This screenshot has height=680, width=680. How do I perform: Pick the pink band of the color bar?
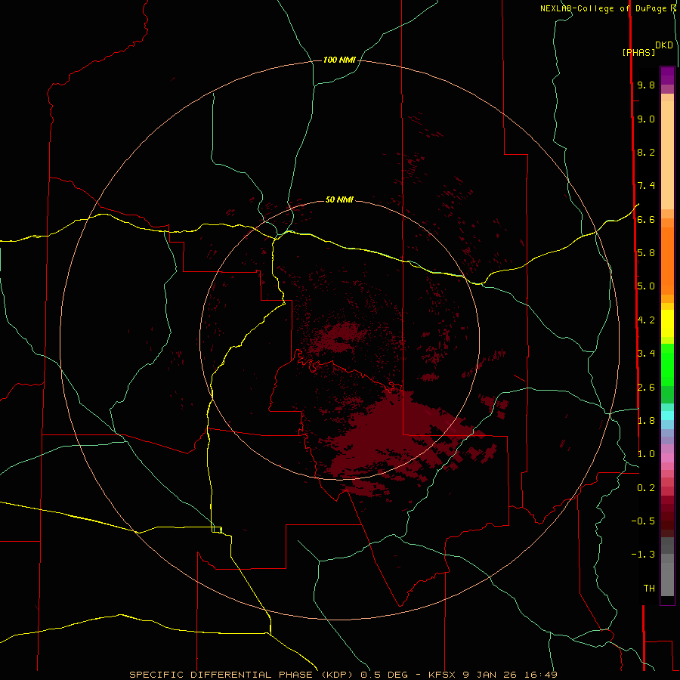[x=667, y=458]
